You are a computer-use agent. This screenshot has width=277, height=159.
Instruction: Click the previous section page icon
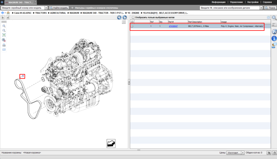tap(3, 17)
